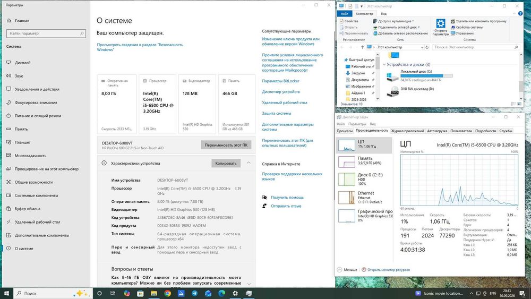Open Многозадачность settings section
Image resolution: width=531 pixels, height=299 pixels.
[x=30, y=156]
